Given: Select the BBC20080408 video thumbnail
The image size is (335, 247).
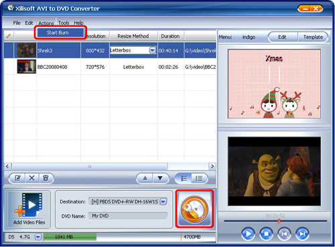Looking at the screenshot, I should [x=27, y=66].
